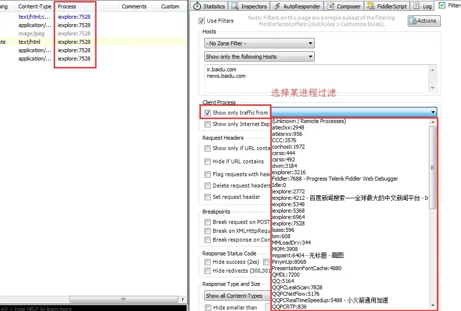Toggle the Show only traffic from checkbox
This screenshot has height=311, width=461.
[x=208, y=113]
